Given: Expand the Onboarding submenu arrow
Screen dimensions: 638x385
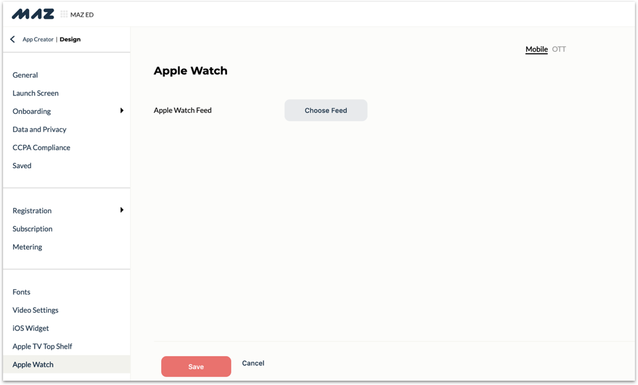Looking at the screenshot, I should pyautogui.click(x=122, y=110).
